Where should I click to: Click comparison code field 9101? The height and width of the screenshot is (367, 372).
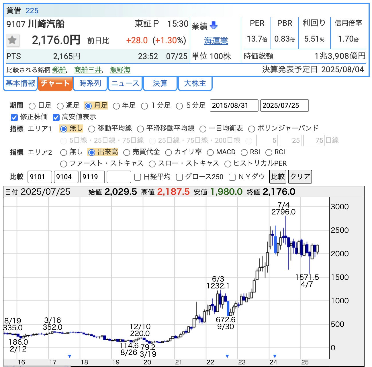tap(40, 177)
